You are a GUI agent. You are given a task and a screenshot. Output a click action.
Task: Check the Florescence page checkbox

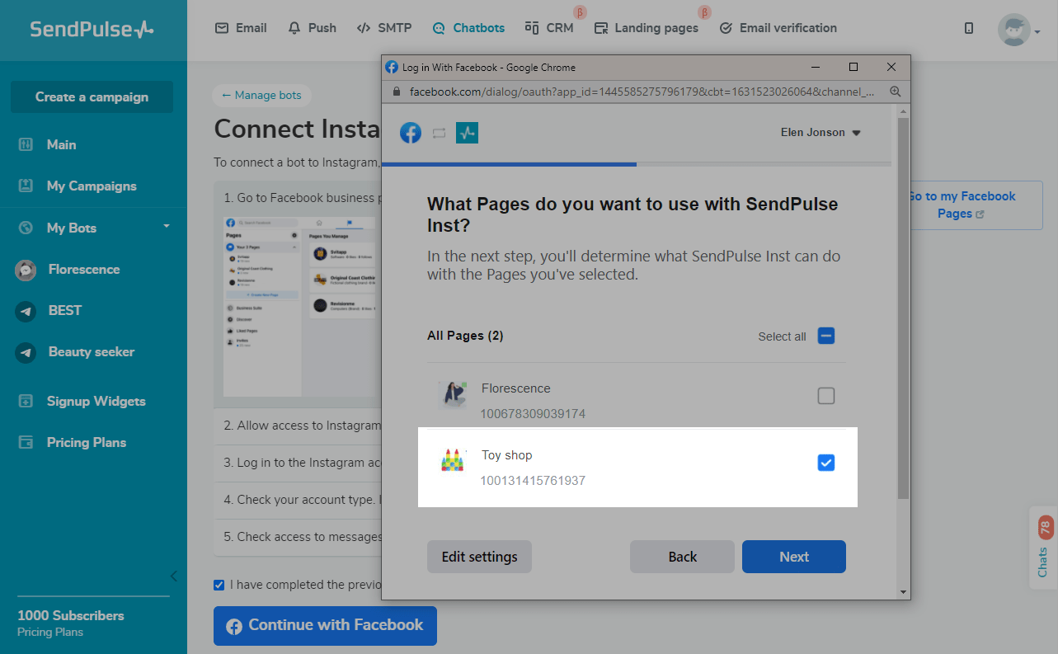coord(825,396)
